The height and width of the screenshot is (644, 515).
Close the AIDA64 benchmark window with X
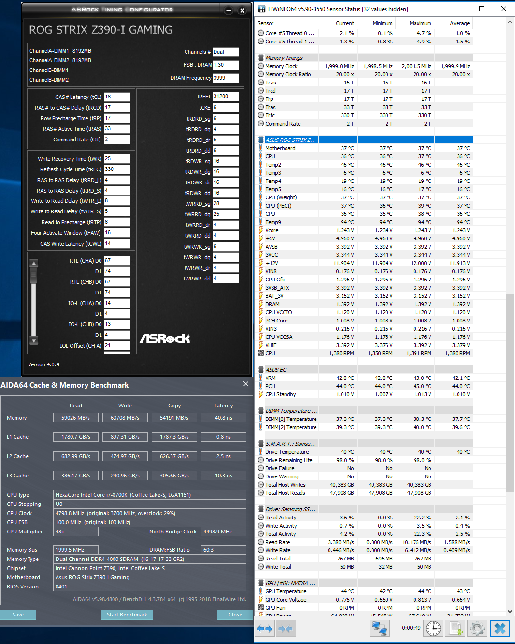[x=246, y=384]
